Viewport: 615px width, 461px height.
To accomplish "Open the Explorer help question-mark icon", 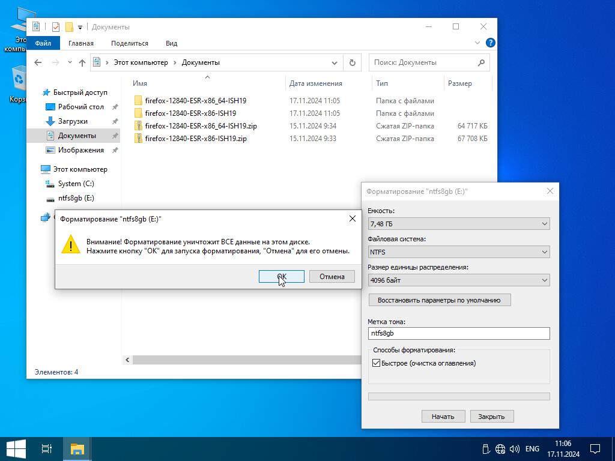I will [490, 43].
